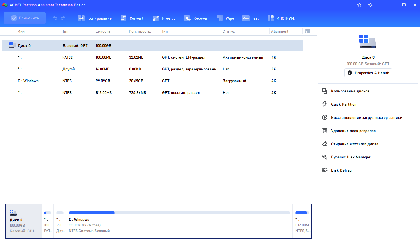
Task: Open Копирование дисков link
Action: [350, 91]
